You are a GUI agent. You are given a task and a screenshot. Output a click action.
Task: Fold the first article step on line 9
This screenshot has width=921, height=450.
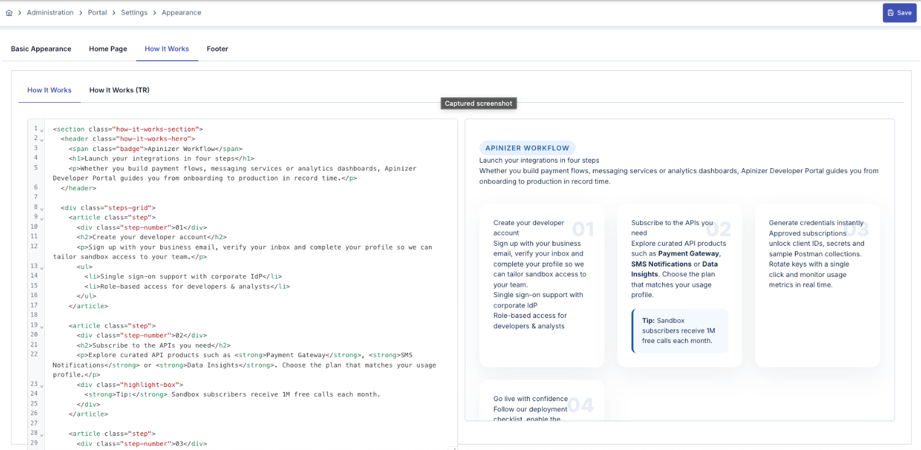click(x=42, y=218)
